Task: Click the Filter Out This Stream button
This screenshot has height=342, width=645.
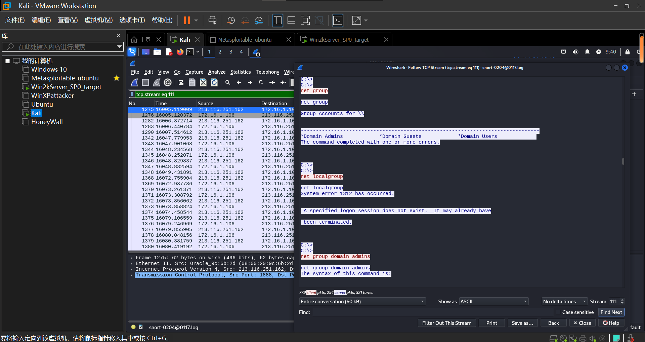Action: [446, 323]
